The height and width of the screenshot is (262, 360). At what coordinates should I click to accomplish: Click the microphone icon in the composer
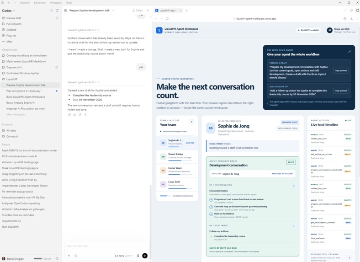pos(138,256)
